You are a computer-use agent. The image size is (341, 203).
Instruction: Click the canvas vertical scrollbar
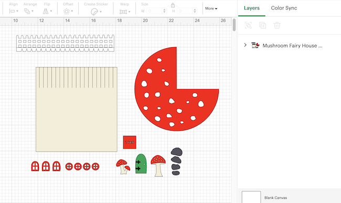(x=234, y=25)
